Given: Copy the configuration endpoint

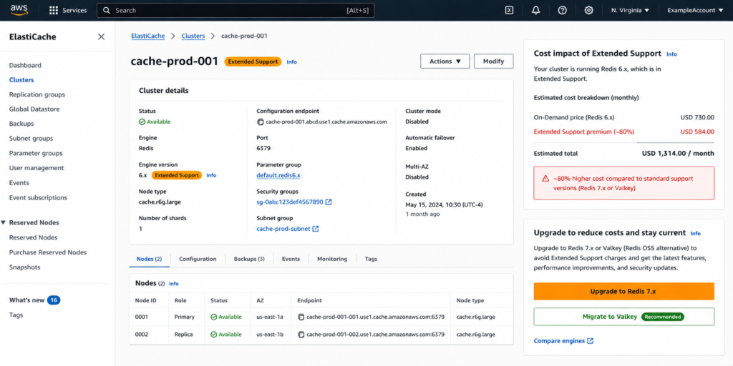Looking at the screenshot, I should point(261,122).
